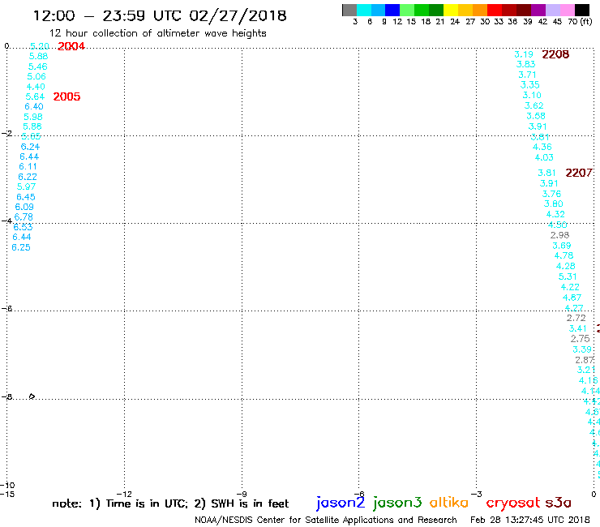Click the wave height value 6.40

(34, 107)
